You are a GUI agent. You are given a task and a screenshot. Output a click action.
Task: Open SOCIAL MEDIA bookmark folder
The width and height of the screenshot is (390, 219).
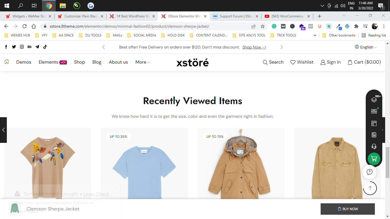pos(142,35)
